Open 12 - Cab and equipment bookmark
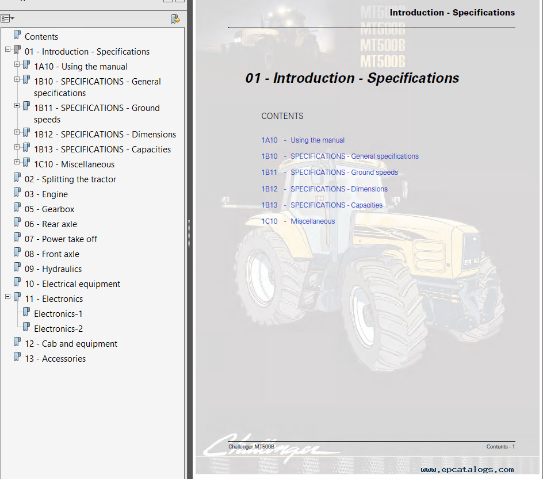The image size is (543, 479). (71, 344)
